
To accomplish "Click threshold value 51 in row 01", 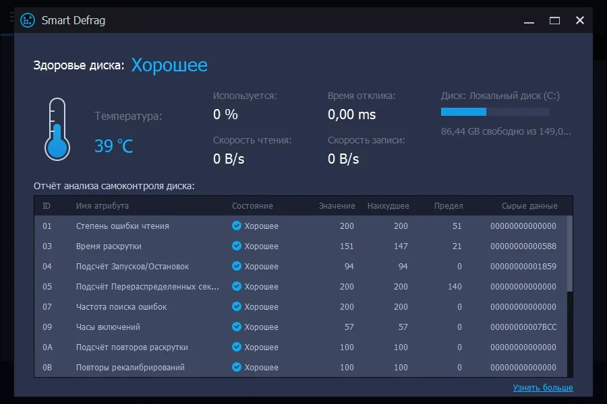I will pos(457,226).
